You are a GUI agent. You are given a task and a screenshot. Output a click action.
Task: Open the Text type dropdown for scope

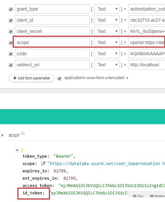[x=107, y=42]
